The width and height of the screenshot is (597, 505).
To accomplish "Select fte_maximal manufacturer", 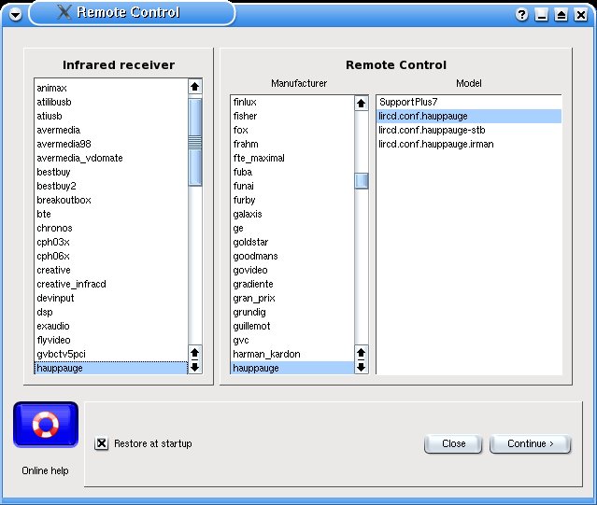I will pos(292,158).
